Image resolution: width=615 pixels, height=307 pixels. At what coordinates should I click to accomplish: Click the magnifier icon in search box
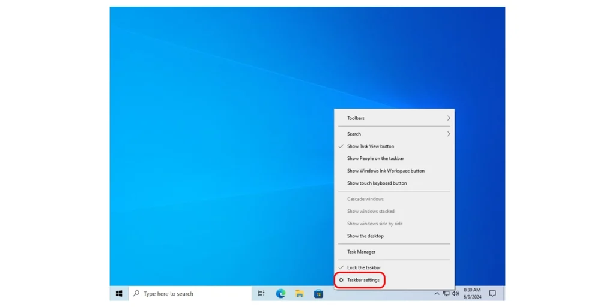pyautogui.click(x=136, y=293)
